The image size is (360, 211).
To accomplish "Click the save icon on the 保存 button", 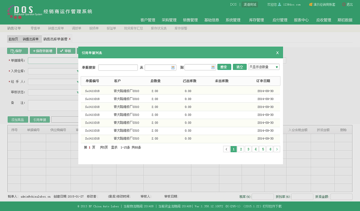I will click(x=12, y=51).
